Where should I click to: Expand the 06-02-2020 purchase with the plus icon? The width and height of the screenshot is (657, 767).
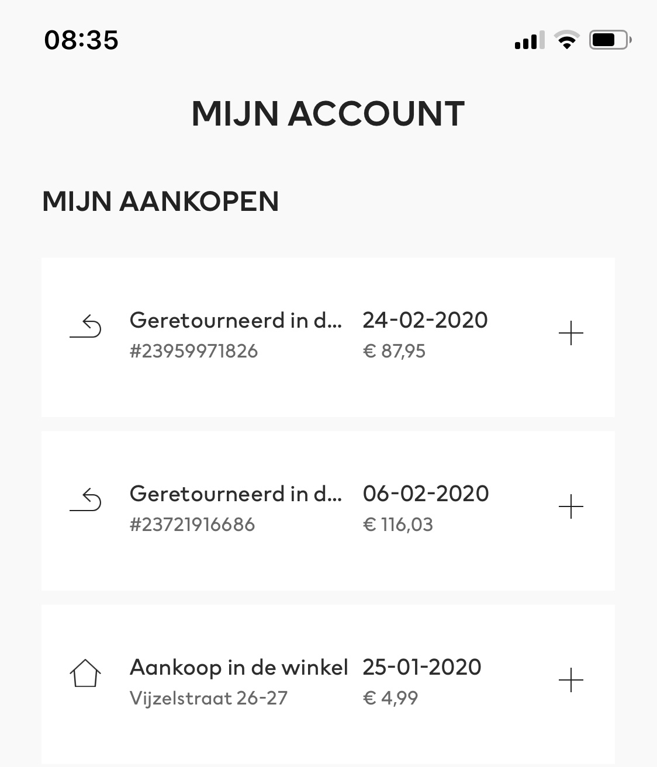tap(571, 506)
